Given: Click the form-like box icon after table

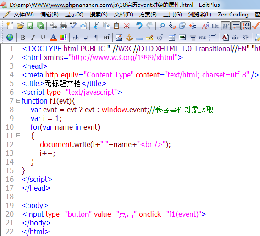Looking at the screenshot, I should (182, 38).
